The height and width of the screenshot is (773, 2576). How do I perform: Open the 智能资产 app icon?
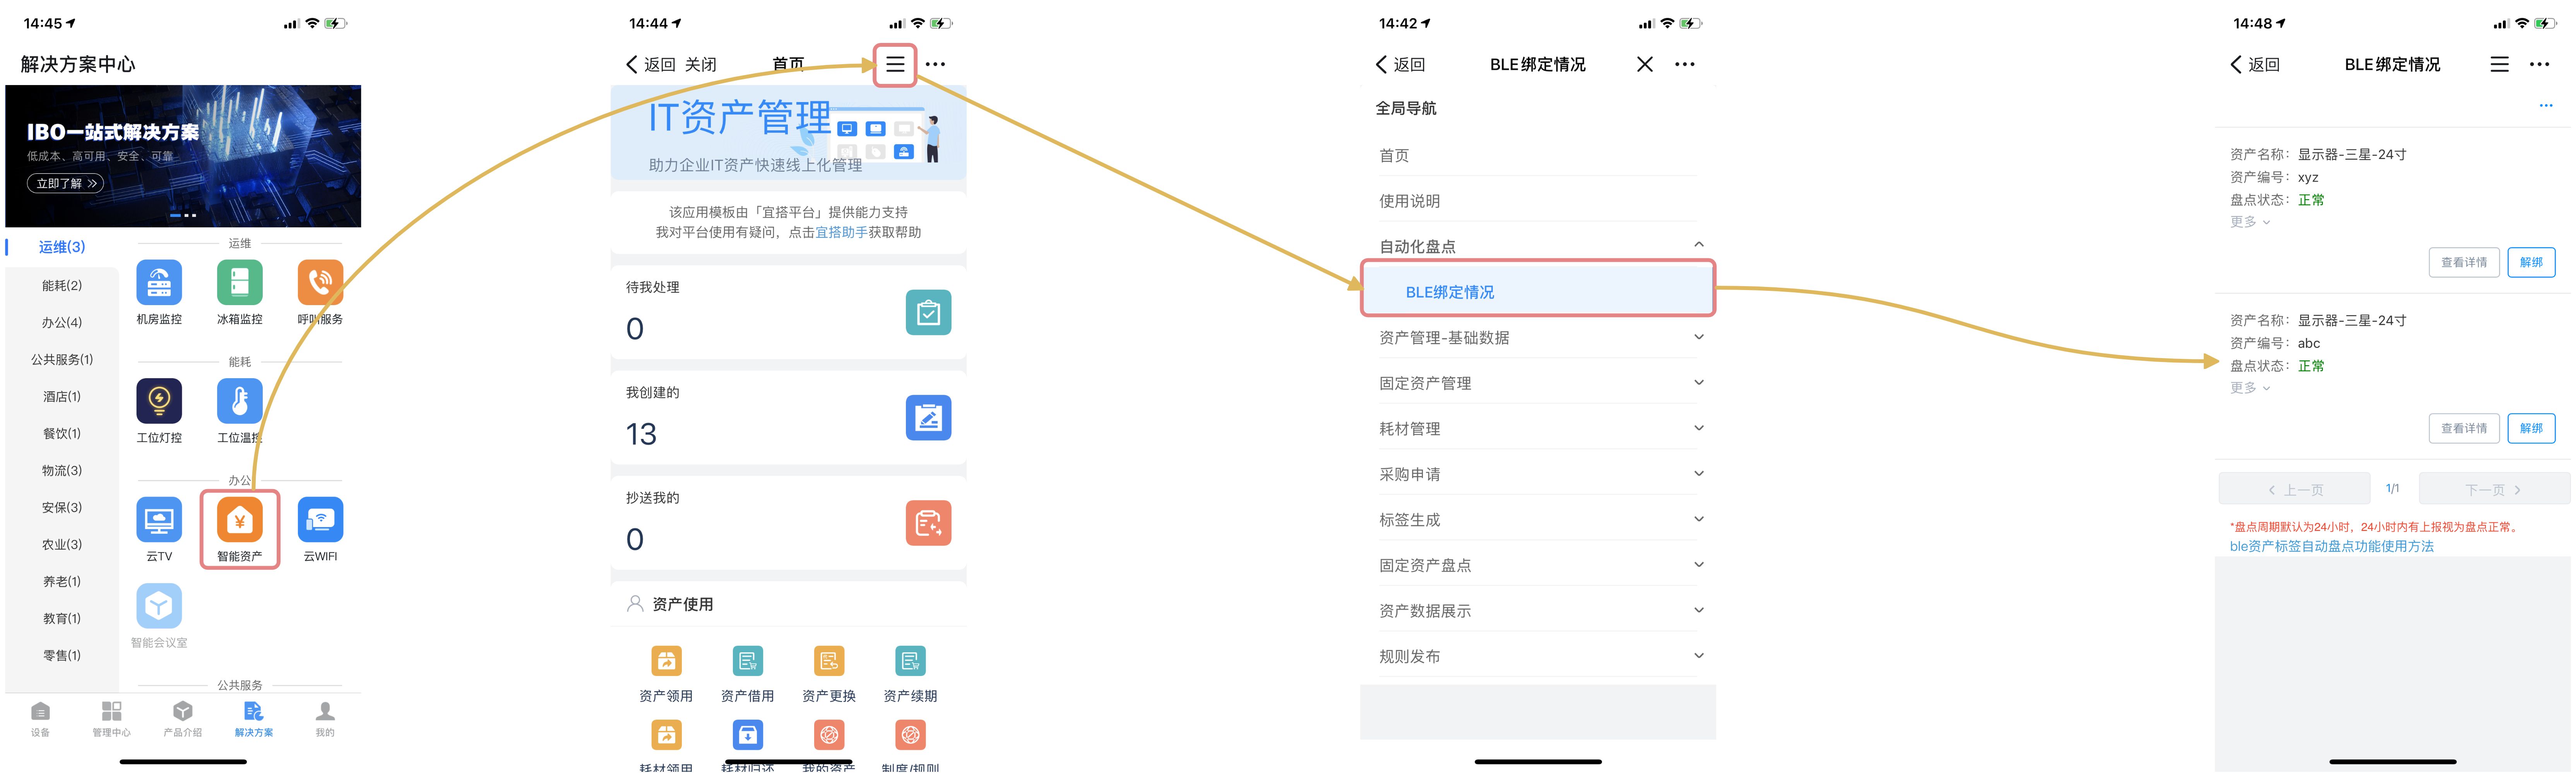[239, 520]
